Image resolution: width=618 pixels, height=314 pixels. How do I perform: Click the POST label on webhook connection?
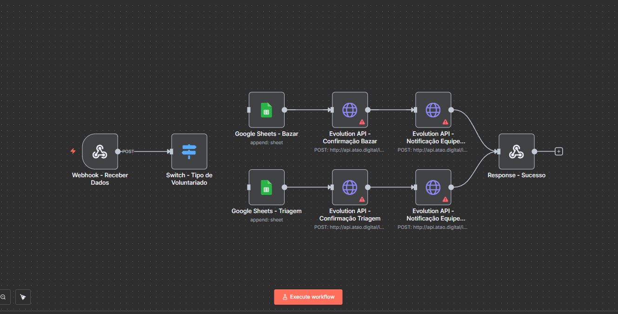tap(128, 152)
